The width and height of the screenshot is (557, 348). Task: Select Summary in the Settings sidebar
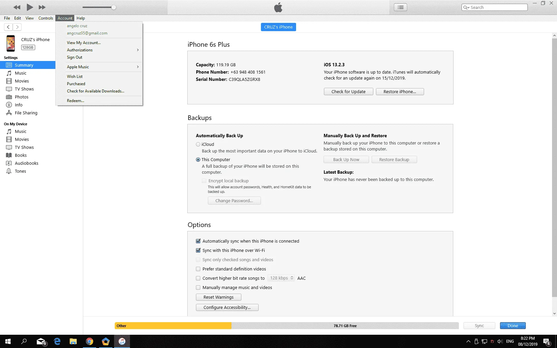tap(28, 65)
